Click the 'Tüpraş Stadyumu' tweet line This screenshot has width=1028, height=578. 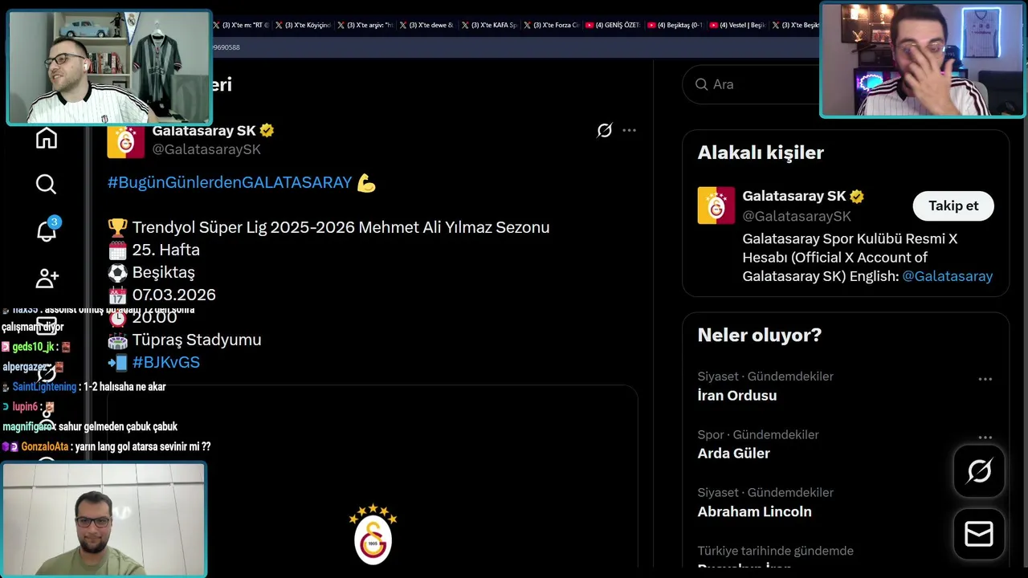[x=197, y=340]
